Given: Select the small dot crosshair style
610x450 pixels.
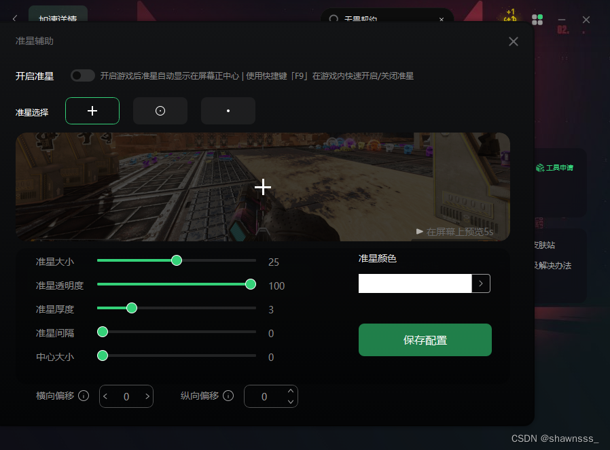Looking at the screenshot, I should point(228,111).
